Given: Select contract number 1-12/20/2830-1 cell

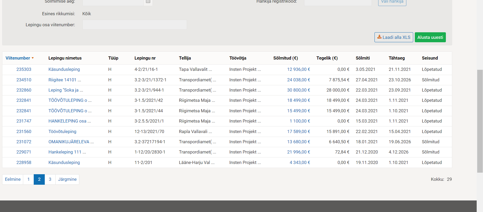Looking at the screenshot, I should [x=150, y=152].
